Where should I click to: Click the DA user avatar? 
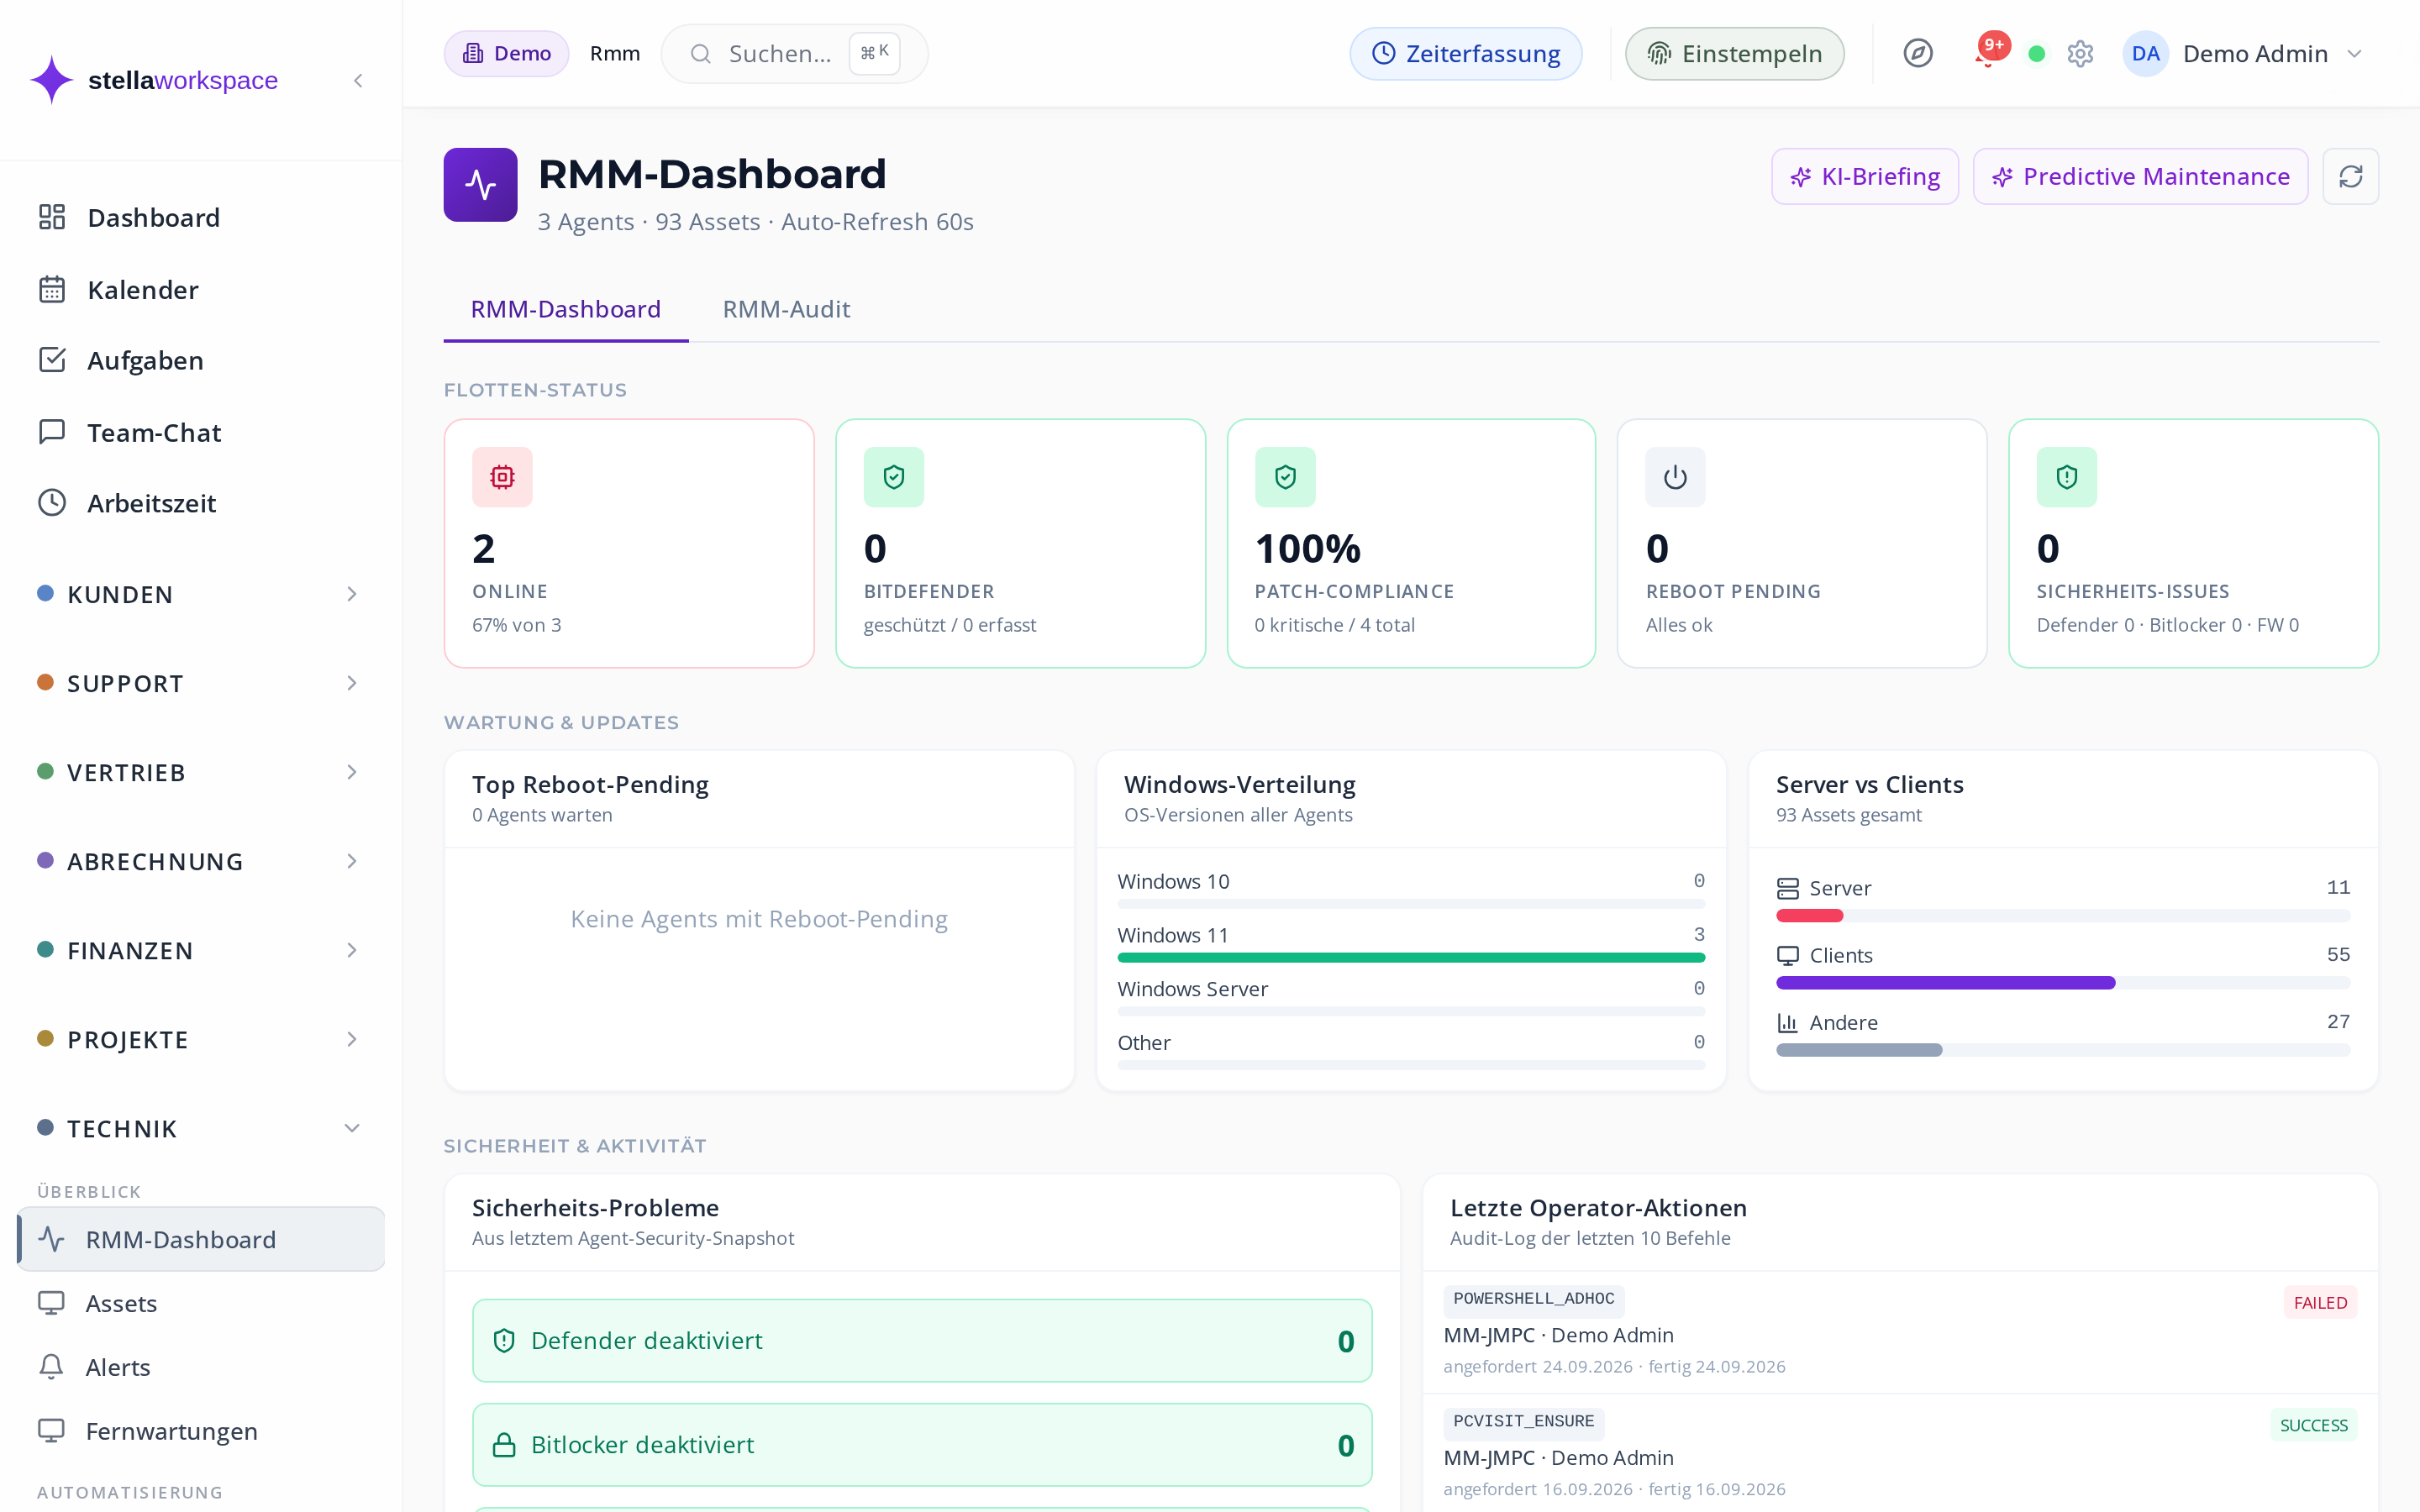(x=2145, y=54)
